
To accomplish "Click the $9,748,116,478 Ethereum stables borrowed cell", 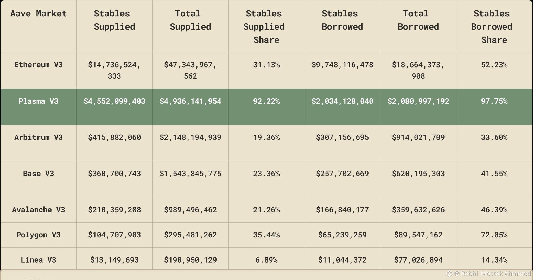I will (x=342, y=65).
